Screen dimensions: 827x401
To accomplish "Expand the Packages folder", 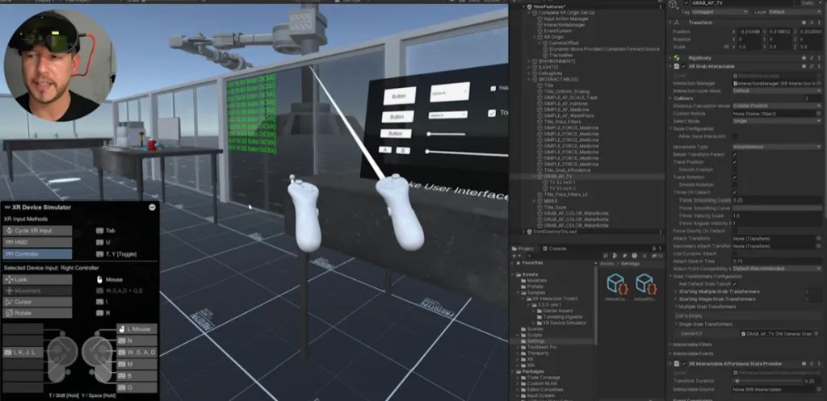I will (513, 371).
